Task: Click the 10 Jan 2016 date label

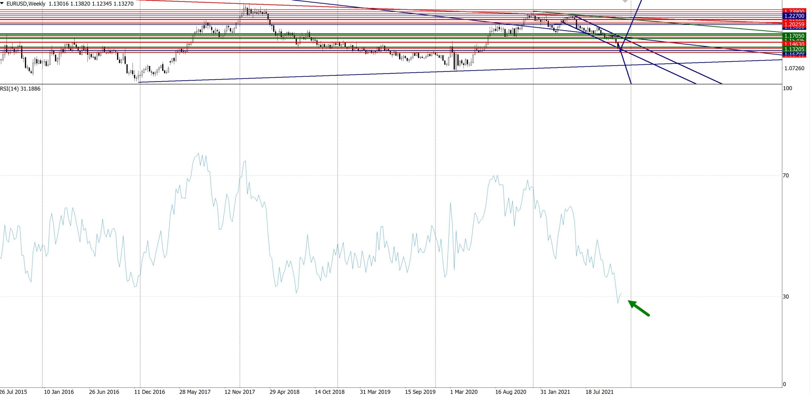Action: click(x=59, y=392)
